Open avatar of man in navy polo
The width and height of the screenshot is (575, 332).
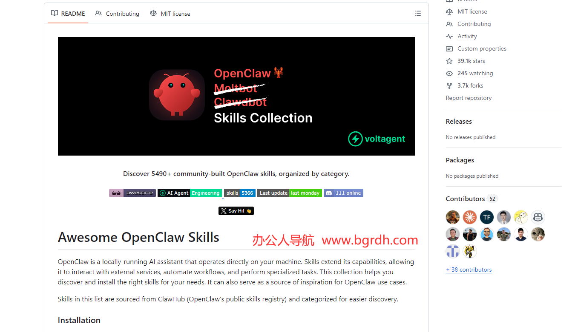tap(521, 234)
